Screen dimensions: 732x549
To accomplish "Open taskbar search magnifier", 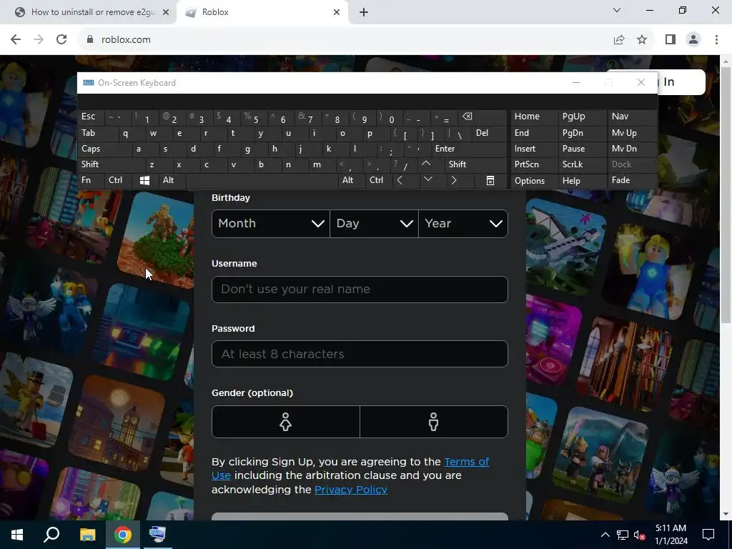I will (51, 535).
